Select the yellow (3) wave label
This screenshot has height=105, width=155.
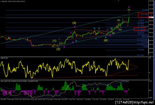pos(74,23)
